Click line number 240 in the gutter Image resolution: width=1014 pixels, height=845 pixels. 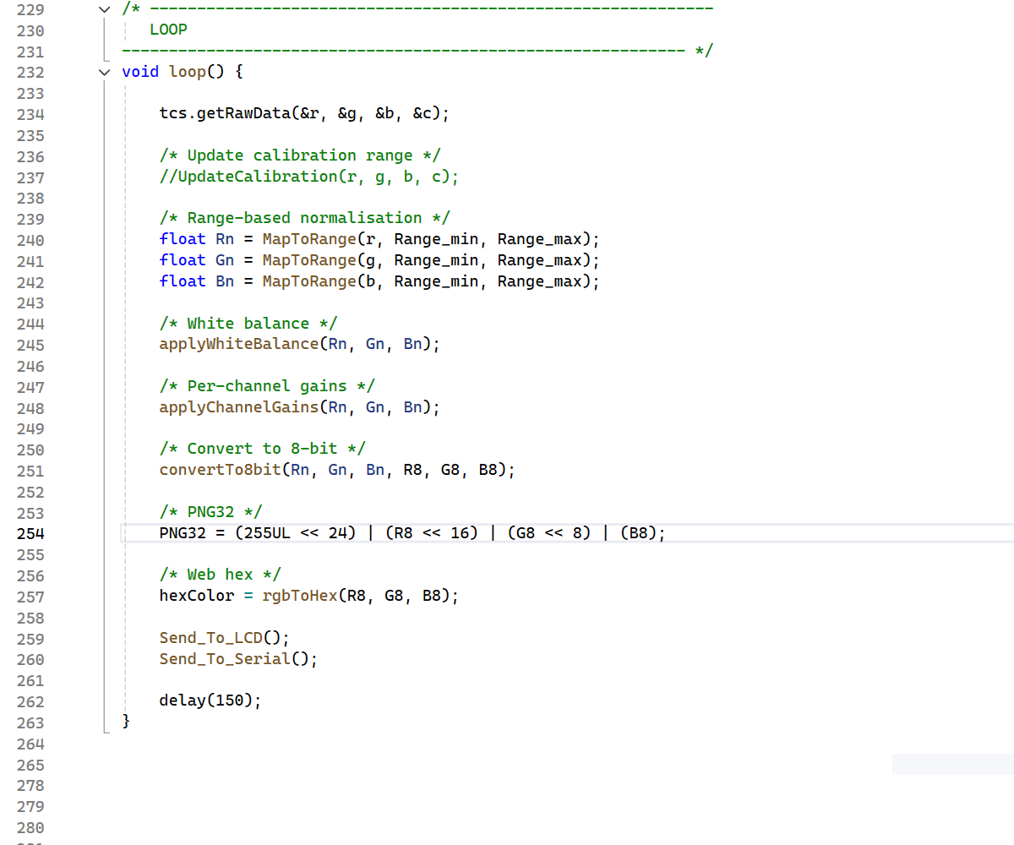[x=30, y=240]
